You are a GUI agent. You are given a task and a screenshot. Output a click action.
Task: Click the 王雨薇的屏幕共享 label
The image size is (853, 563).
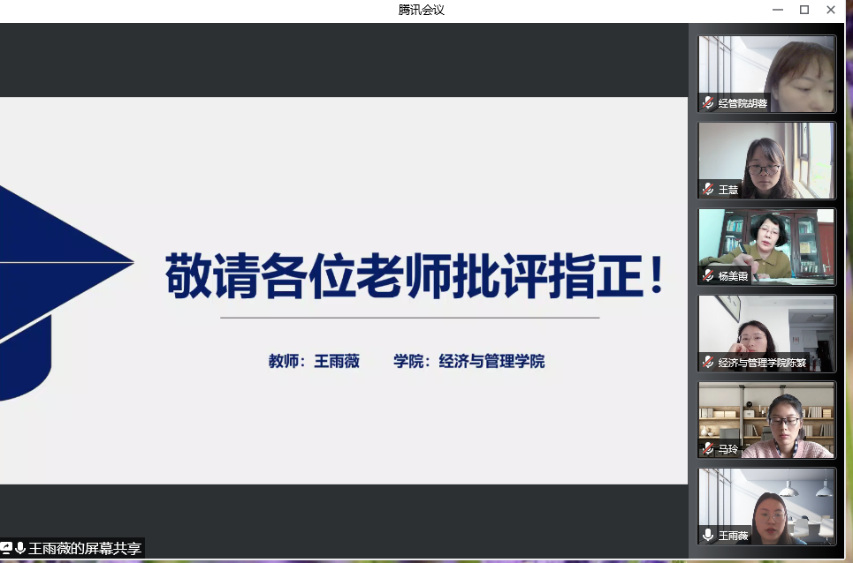click(x=85, y=548)
